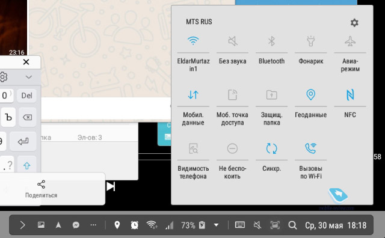Open the navigation arrow notification icon
The image size is (385, 238).
[x=58, y=225]
